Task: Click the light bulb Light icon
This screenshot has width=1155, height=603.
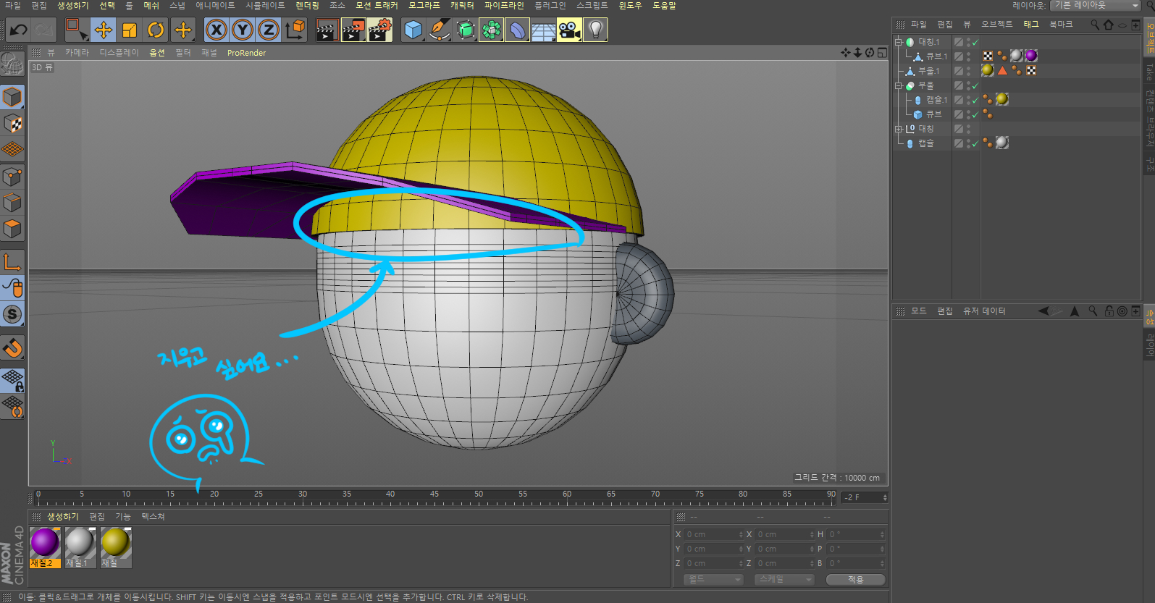Action: point(595,30)
